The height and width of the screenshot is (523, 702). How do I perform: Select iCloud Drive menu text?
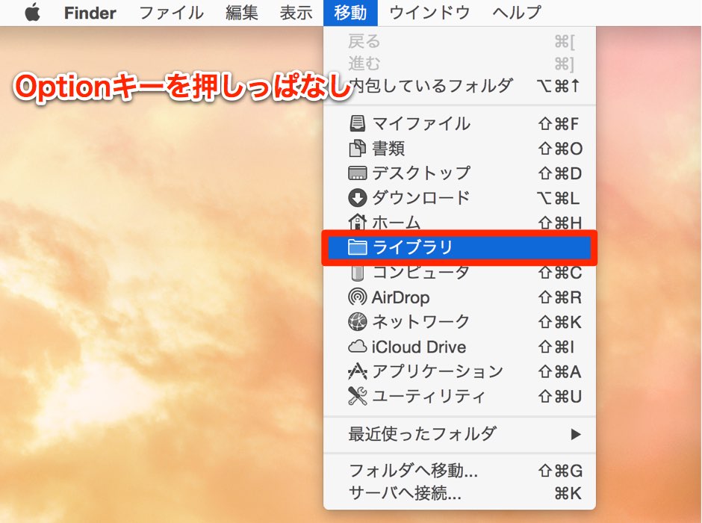coord(419,347)
